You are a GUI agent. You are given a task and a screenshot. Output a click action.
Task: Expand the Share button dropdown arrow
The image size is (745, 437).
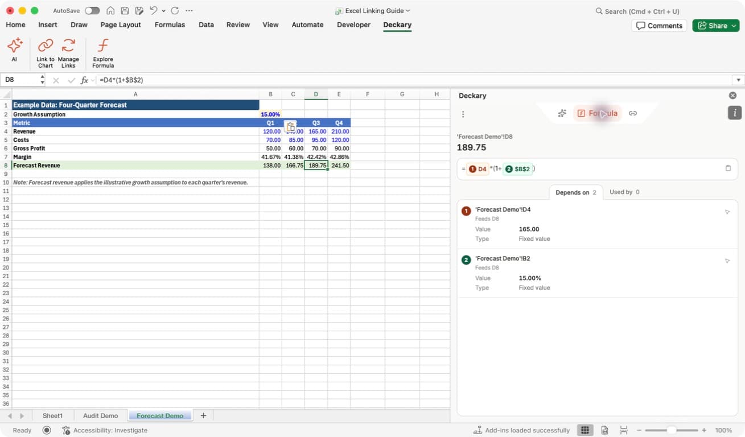pyautogui.click(x=734, y=26)
